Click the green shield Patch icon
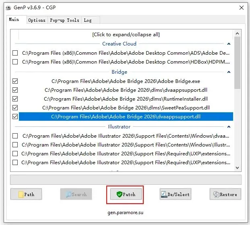 click(x=119, y=194)
